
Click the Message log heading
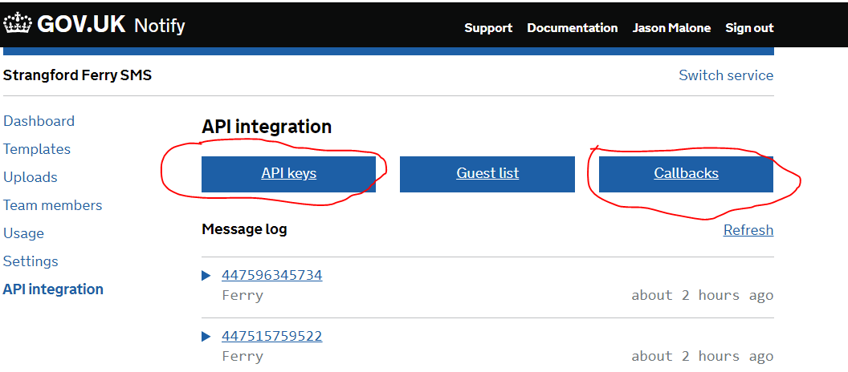pyautogui.click(x=244, y=229)
